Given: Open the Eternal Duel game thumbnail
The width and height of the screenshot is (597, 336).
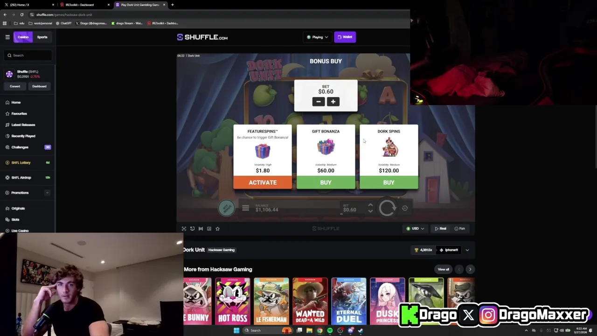Looking at the screenshot, I should 348,301.
